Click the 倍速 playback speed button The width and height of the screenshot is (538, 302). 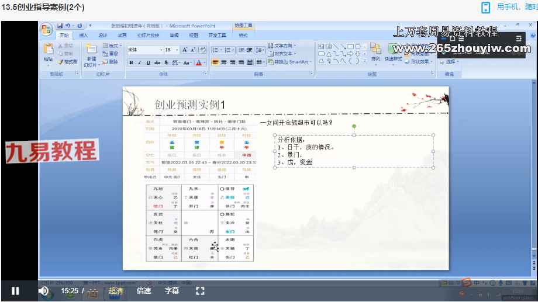coord(144,291)
